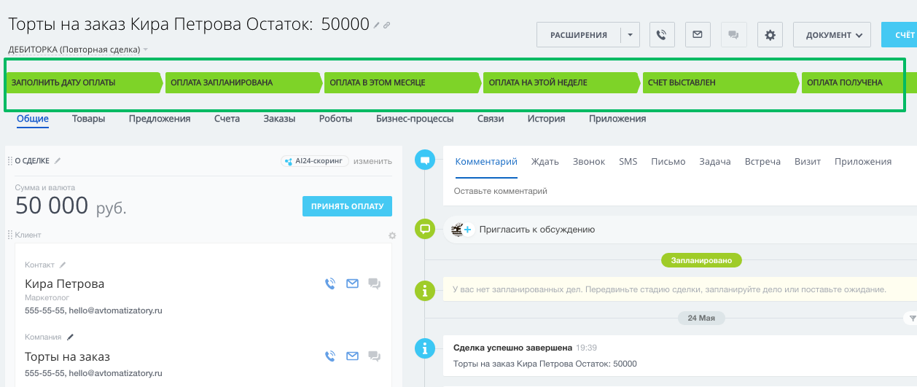Click the envelope email icon in top toolbar
The image size is (917, 387).
click(698, 35)
